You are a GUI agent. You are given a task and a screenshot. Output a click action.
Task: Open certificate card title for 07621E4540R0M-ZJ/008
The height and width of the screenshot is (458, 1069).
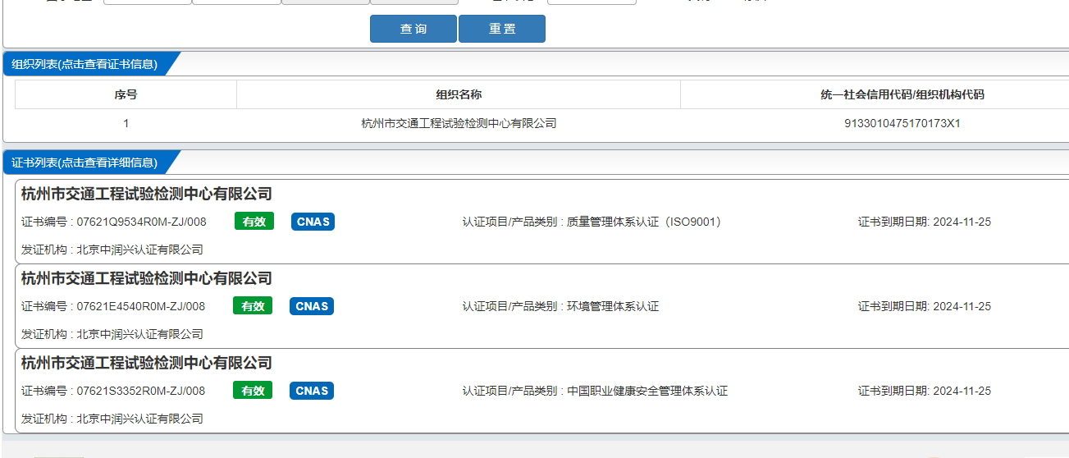[x=147, y=278]
